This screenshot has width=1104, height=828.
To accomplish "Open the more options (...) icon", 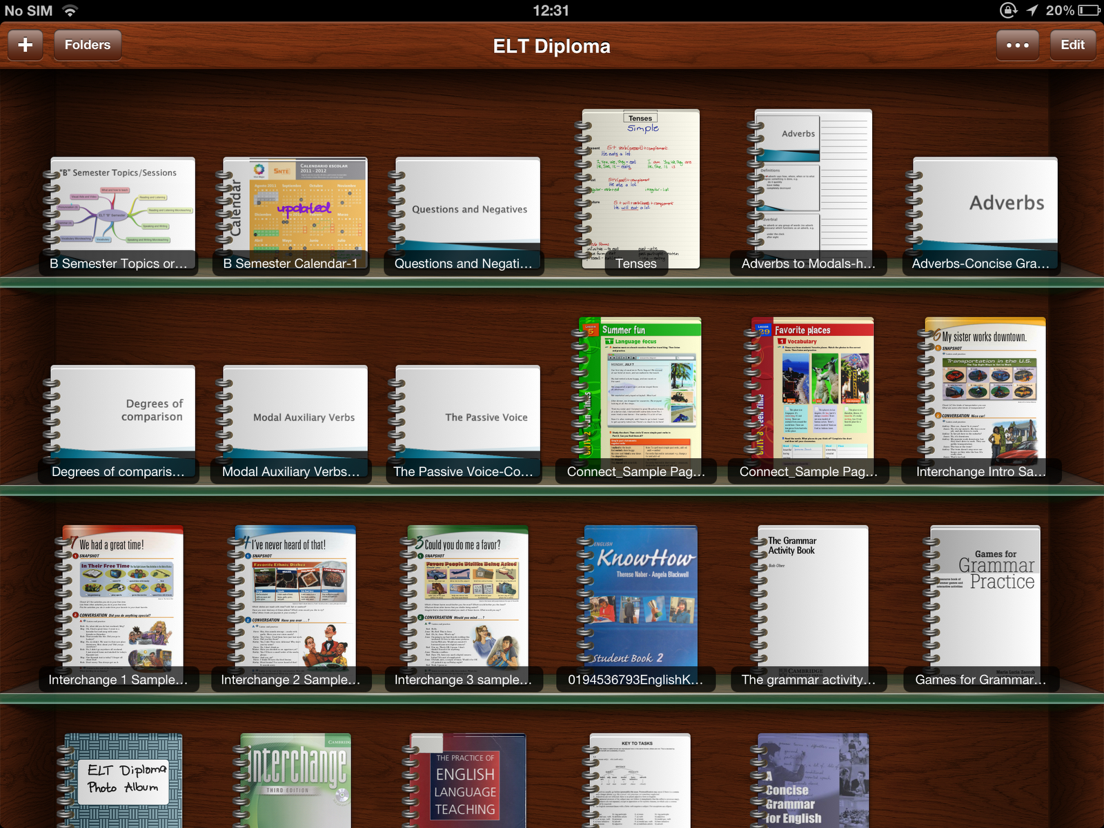I will coord(1017,45).
